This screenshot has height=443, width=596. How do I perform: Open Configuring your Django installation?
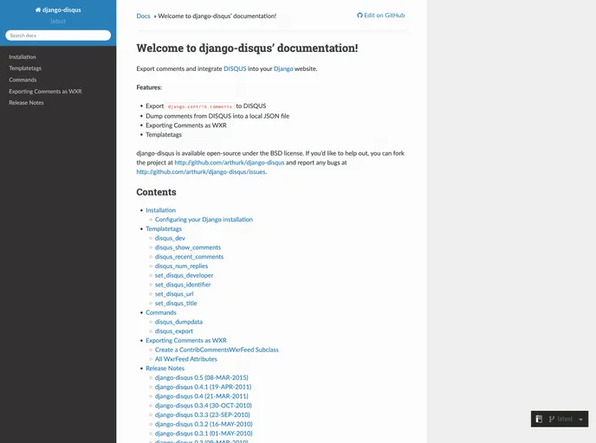tap(204, 220)
